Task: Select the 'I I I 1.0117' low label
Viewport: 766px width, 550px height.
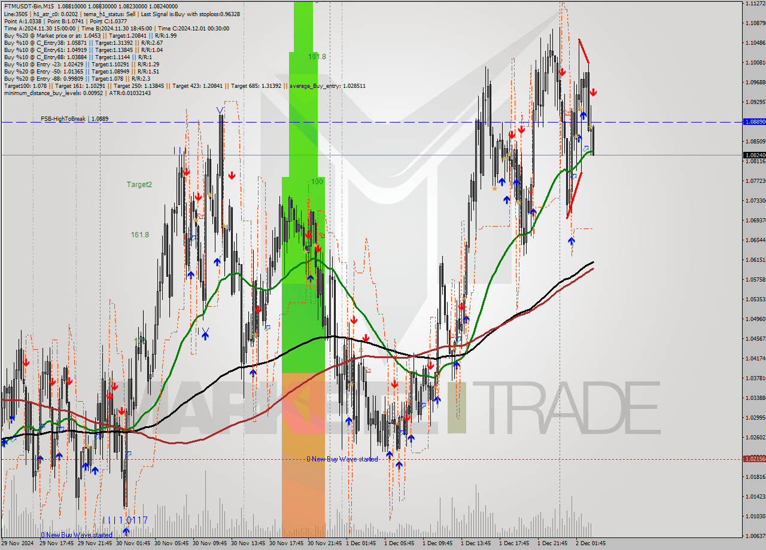Action: point(124,521)
